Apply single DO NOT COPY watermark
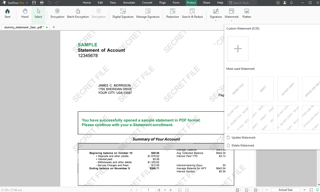Image resolution: width=320 pixels, height=192 pixels. pos(288,89)
